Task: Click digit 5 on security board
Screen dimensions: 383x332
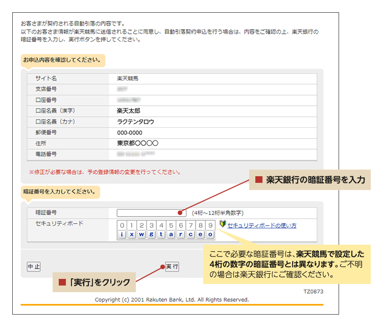Action: point(171,225)
